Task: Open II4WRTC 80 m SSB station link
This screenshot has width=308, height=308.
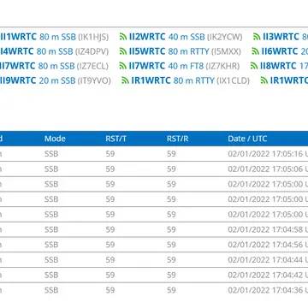Action: pos(37,51)
